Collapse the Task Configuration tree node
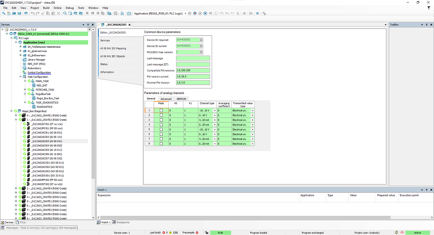The height and width of the screenshot is (235, 434). (x=21, y=77)
